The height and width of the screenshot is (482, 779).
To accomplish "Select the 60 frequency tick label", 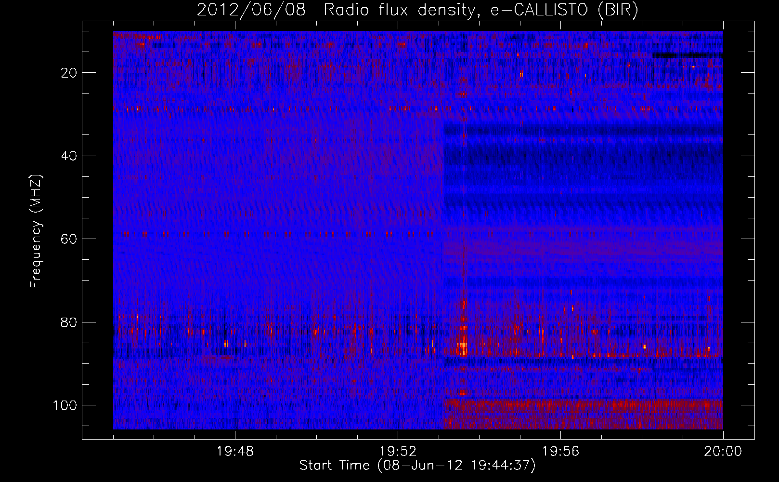I will pos(69,239).
